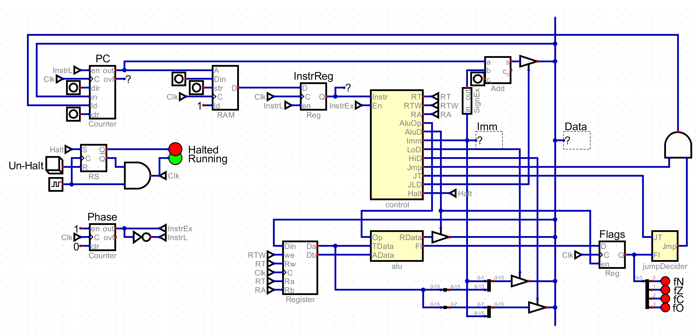Viewport: 697px width, 336px height.
Task: Click the red fN flag LED
Action: coord(666,280)
